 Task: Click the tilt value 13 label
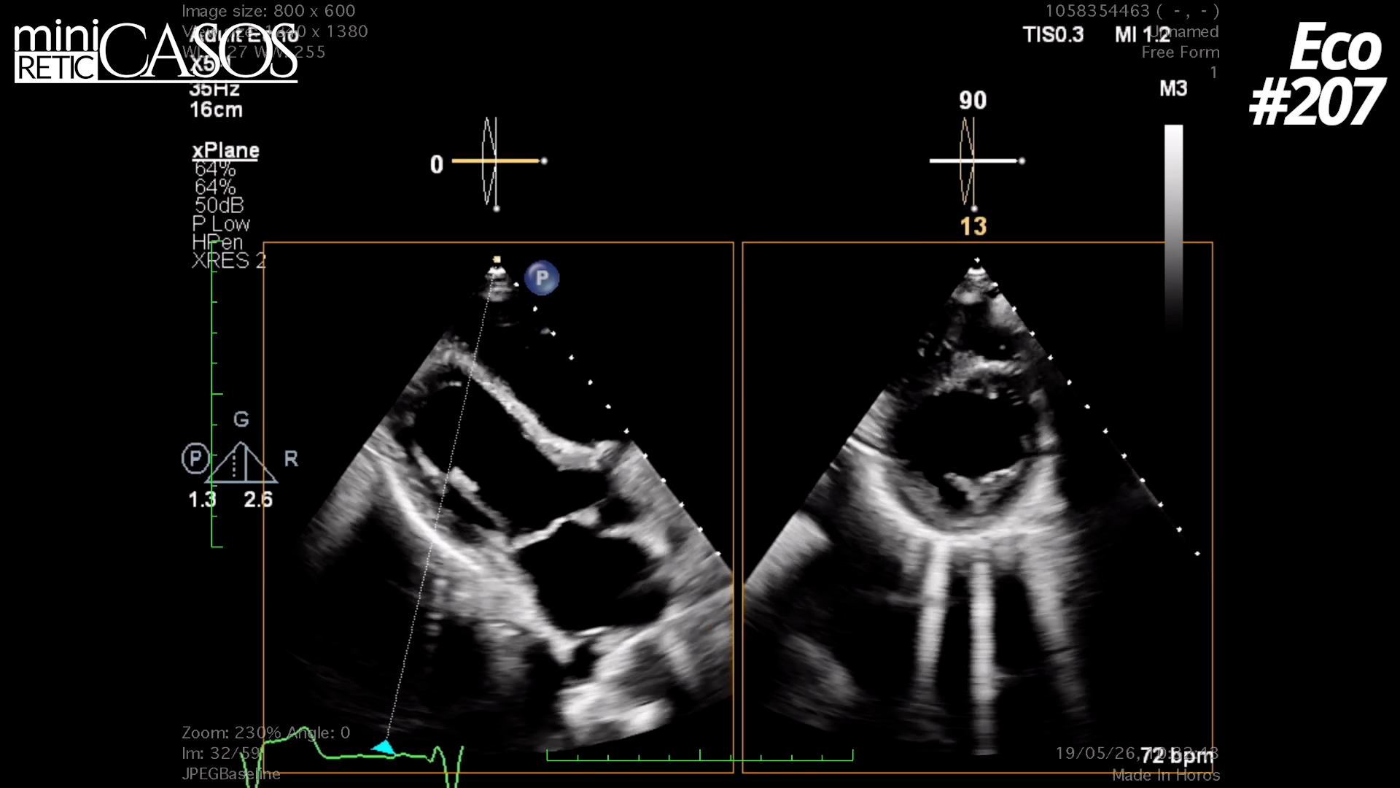point(973,226)
